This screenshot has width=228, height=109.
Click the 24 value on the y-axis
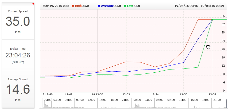point(223,41)
